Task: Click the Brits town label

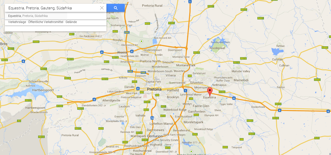Action: [4, 44]
